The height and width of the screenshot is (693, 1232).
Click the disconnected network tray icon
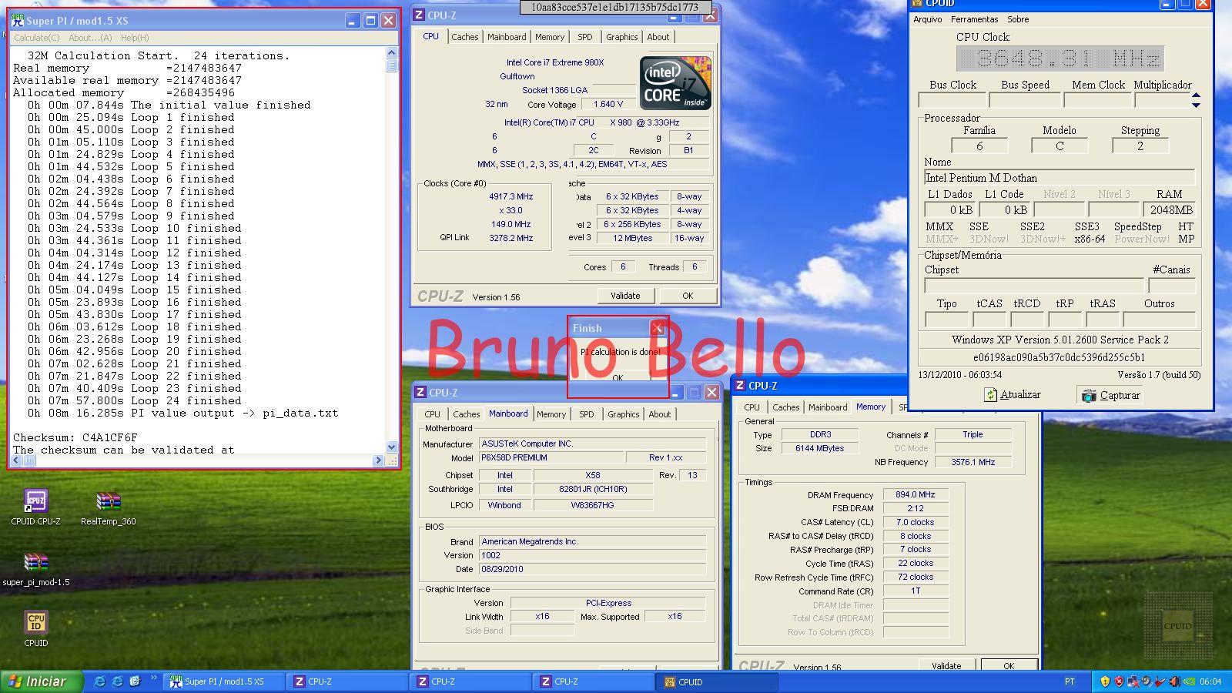(1133, 681)
